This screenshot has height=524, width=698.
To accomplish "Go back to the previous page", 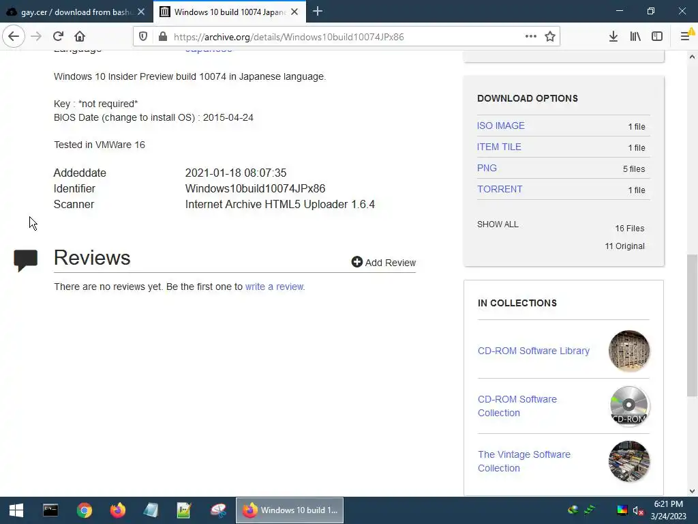I will (x=14, y=37).
